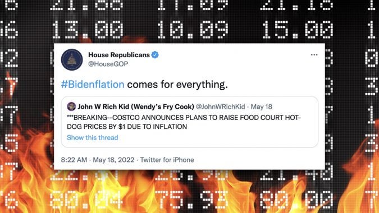Image resolution: width=379 pixels, height=213 pixels.
Task: Click the "comes for everything." tweet text
Action: (x=177, y=85)
